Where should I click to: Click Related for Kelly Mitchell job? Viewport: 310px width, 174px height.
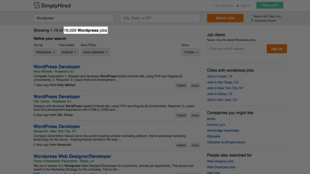click(x=181, y=86)
